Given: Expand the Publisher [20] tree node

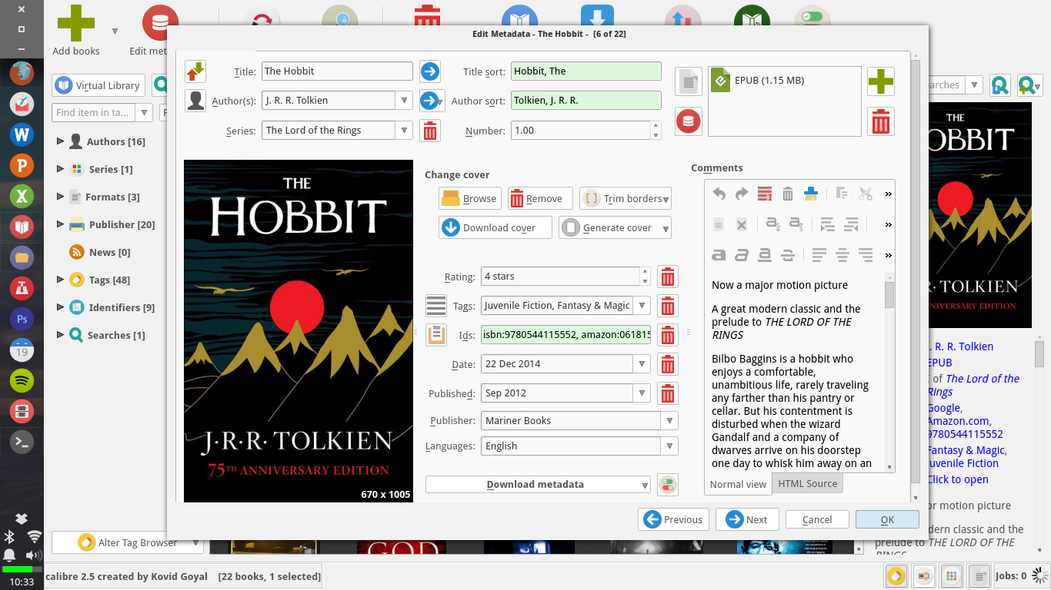Looking at the screenshot, I should [60, 224].
